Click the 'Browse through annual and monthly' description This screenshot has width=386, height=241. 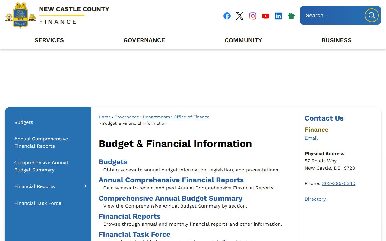pos(193,224)
